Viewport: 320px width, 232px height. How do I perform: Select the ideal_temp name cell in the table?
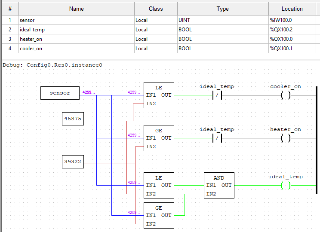[x=76, y=30]
